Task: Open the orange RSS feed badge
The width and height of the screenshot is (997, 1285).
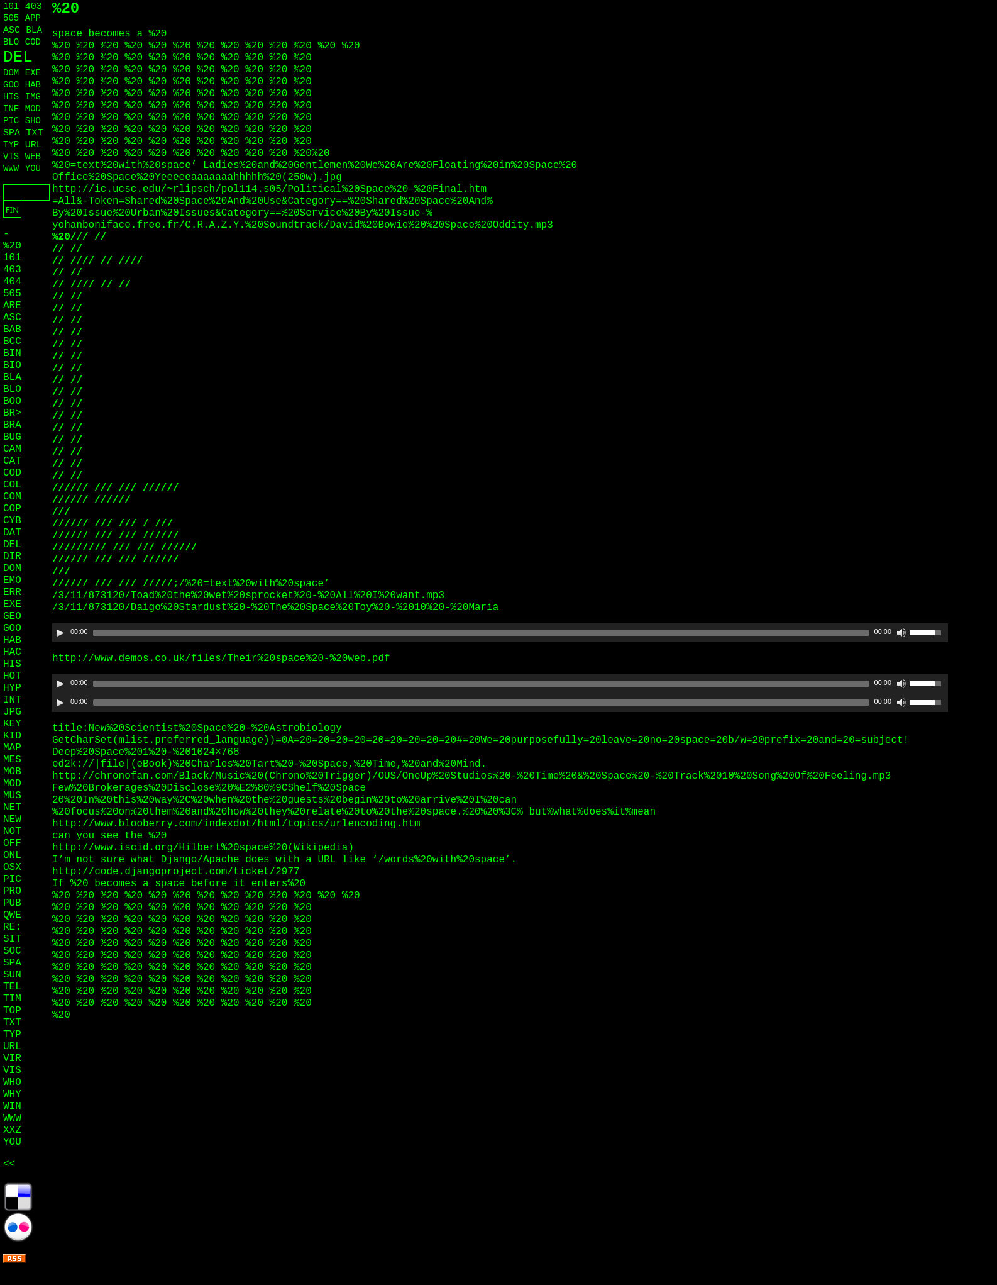Action: click(14, 1259)
